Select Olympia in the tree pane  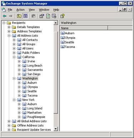[x=33, y=87]
